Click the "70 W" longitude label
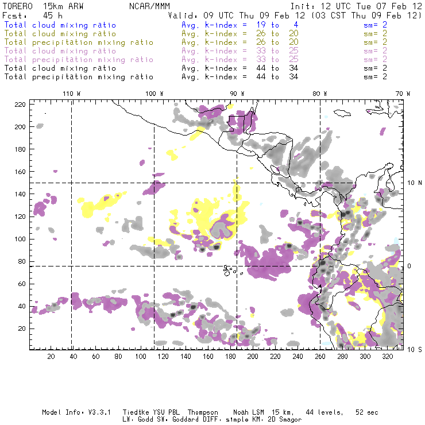Screen dimensions: 425x425 [x=403, y=94]
